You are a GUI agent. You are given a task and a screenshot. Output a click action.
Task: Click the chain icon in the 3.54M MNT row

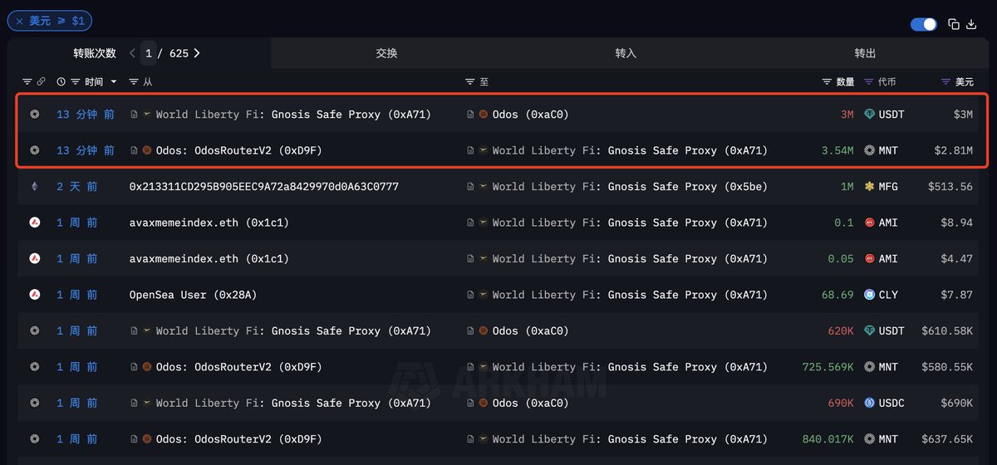pyautogui.click(x=34, y=150)
